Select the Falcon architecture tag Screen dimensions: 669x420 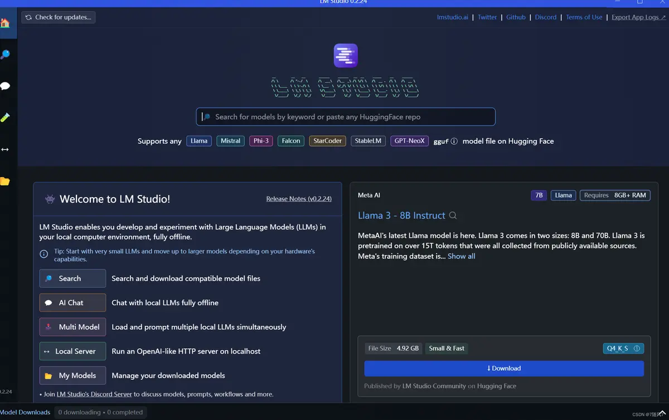tap(291, 141)
